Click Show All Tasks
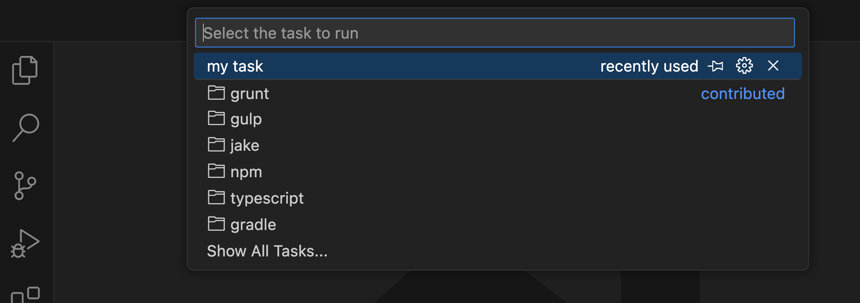The height and width of the screenshot is (303, 860). (x=267, y=251)
